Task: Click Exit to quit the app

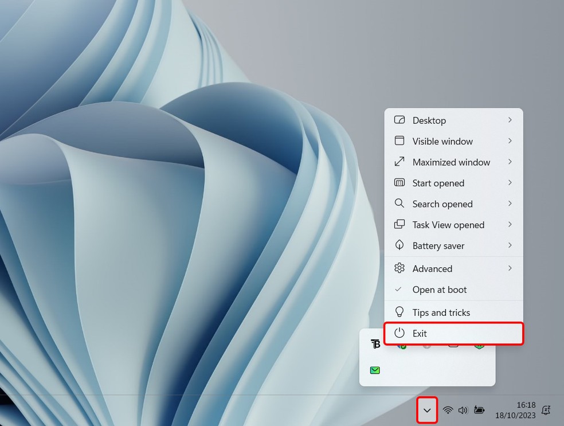Action: click(x=420, y=333)
